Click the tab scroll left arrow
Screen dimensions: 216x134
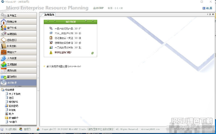pyautogui.click(x=208, y=14)
